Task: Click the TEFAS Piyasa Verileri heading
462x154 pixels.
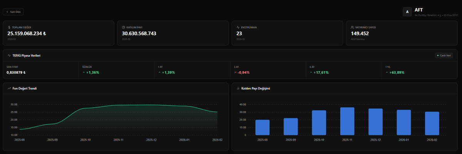Action: (x=27, y=55)
